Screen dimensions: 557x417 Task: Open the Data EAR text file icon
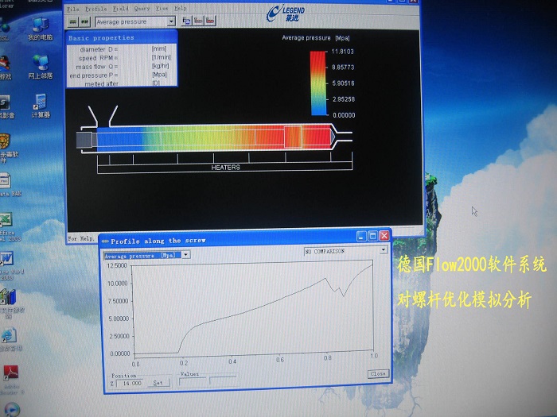pos(6,184)
